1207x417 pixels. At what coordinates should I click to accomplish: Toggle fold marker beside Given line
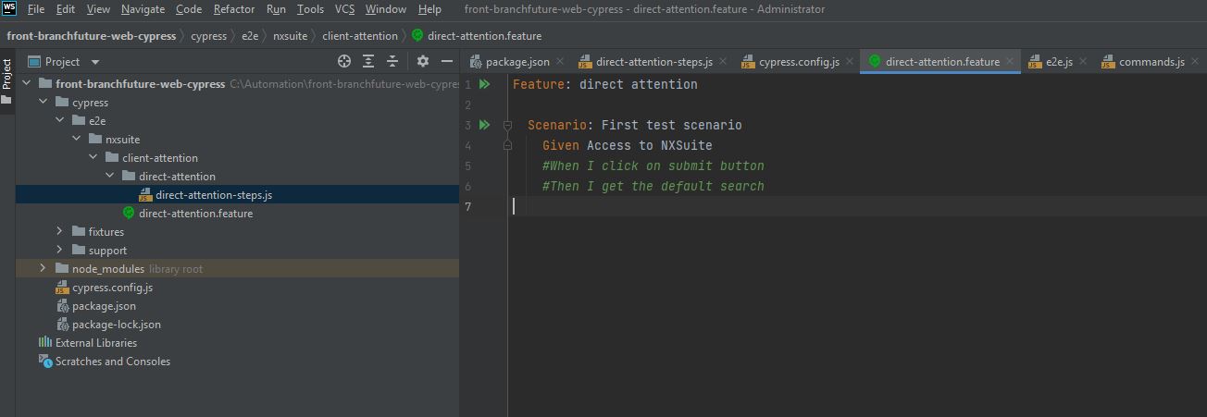point(507,145)
